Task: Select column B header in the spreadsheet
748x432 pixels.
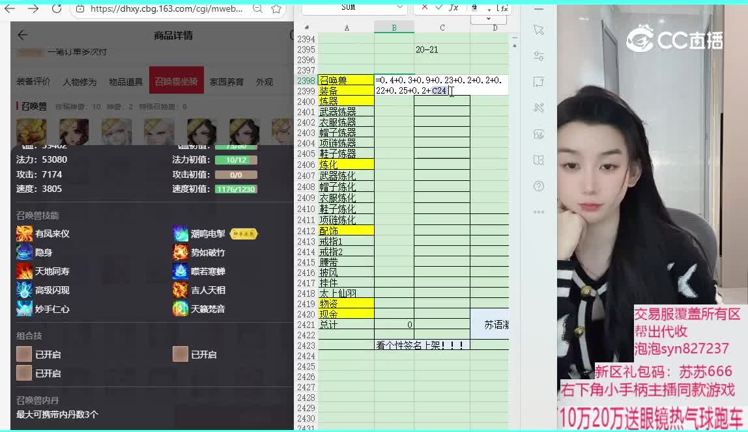Action: point(394,27)
